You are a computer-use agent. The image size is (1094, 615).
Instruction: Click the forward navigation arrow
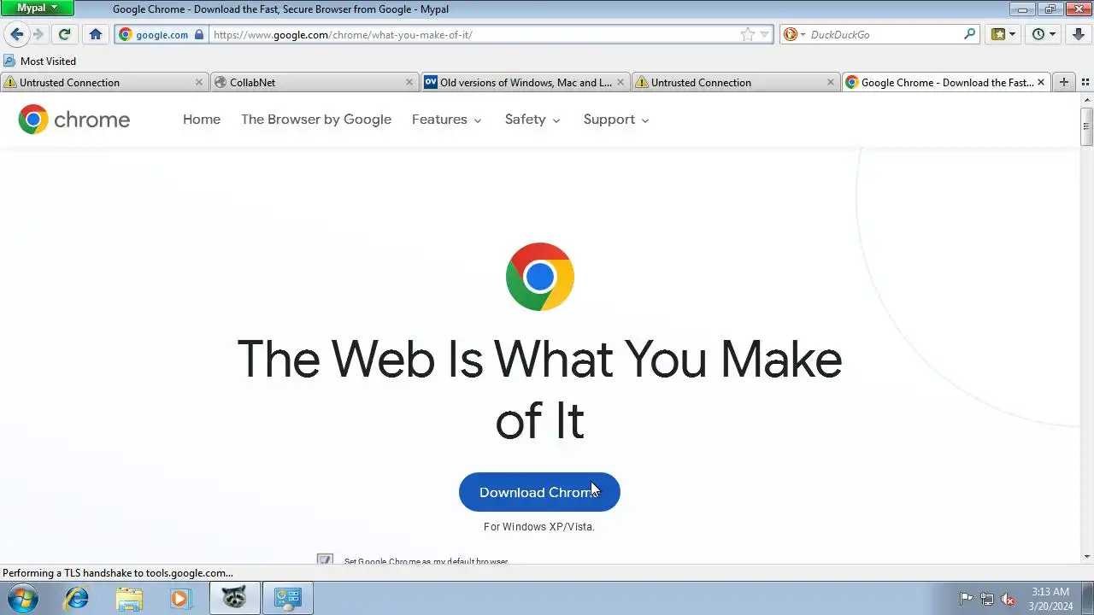coord(38,34)
